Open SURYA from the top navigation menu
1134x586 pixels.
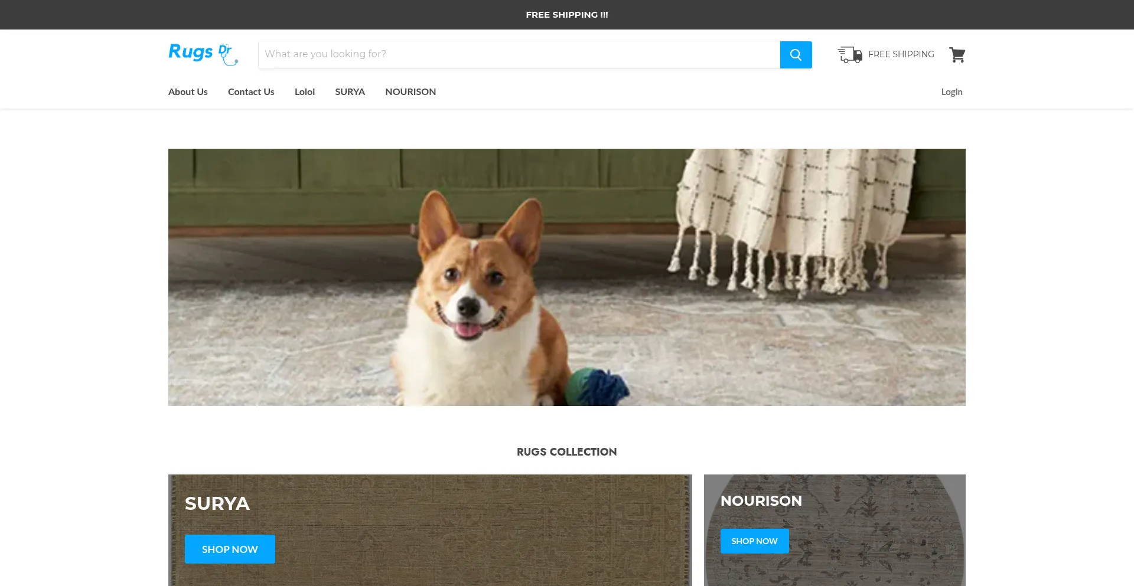[350, 92]
